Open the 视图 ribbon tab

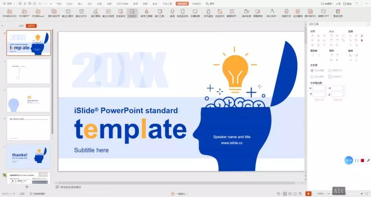[145, 4]
